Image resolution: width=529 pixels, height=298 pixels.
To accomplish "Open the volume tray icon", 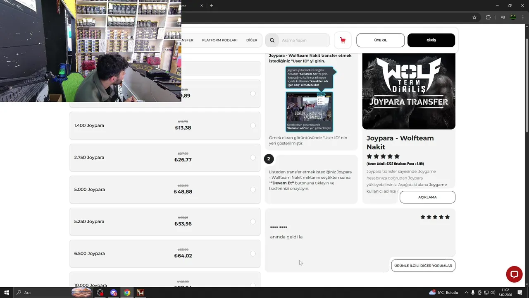I will coord(493,293).
